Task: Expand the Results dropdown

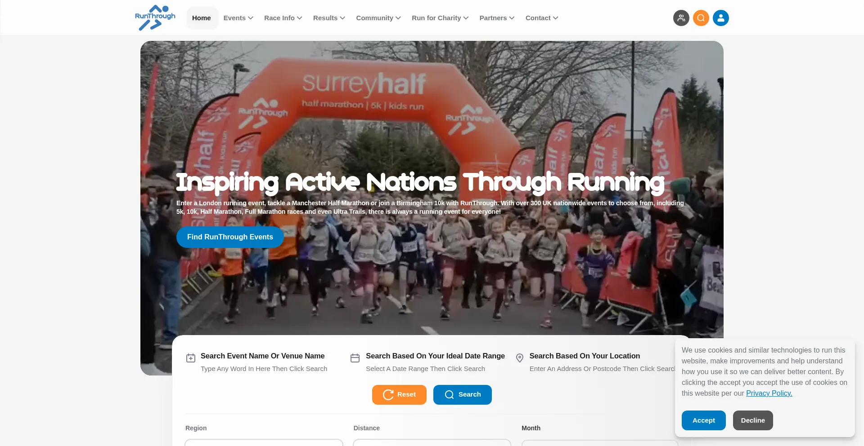Action: pos(329,18)
